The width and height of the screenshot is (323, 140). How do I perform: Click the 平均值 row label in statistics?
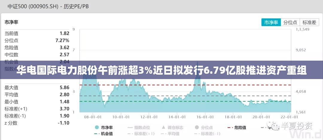coord(11,95)
